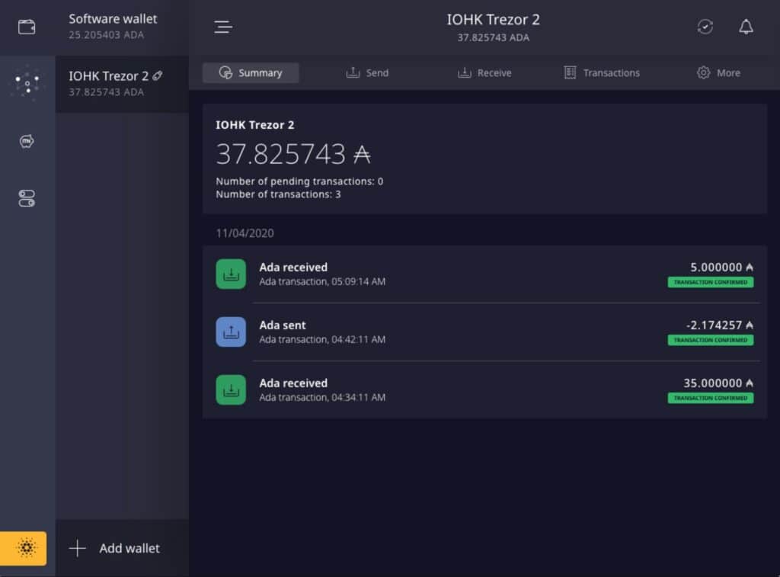
Task: Open the Send tab
Action: pos(367,72)
